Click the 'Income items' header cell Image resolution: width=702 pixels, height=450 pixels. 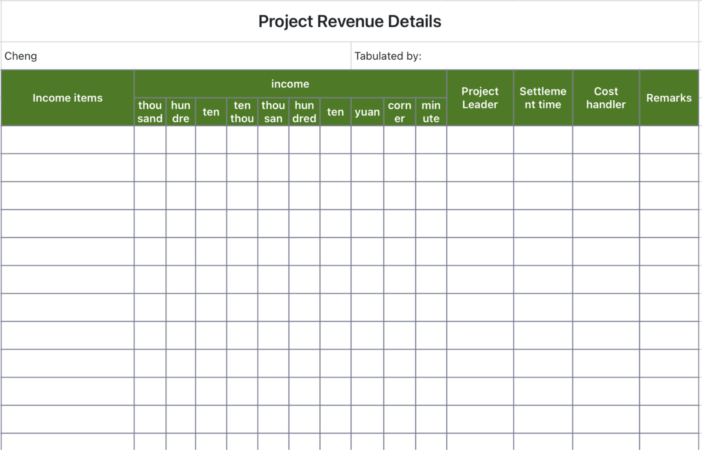click(67, 98)
